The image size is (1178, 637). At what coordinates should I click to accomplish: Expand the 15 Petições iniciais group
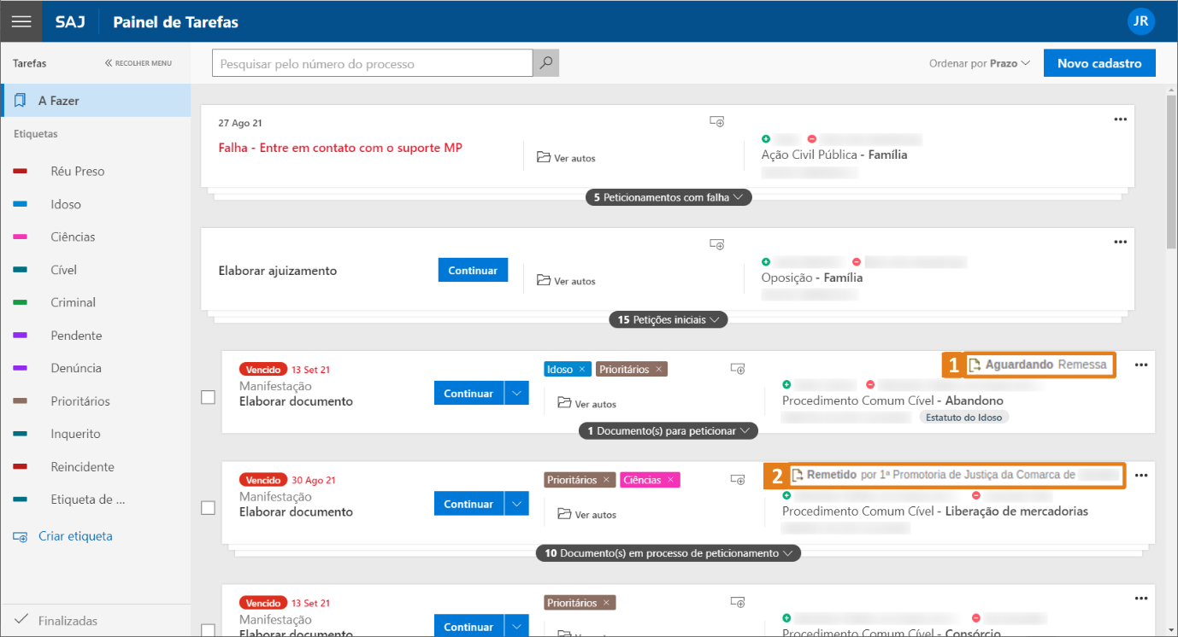668,319
